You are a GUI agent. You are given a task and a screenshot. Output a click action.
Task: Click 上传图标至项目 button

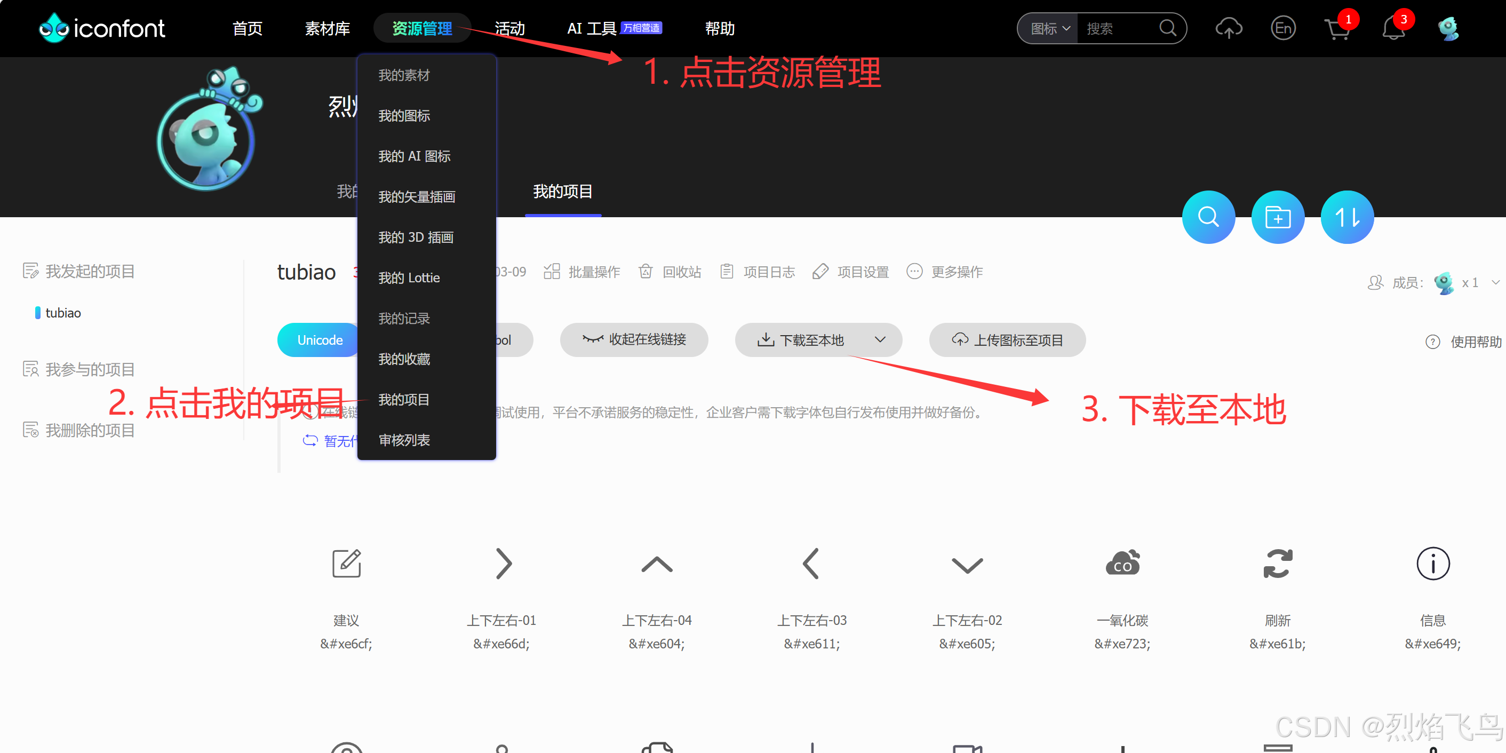coord(1007,340)
